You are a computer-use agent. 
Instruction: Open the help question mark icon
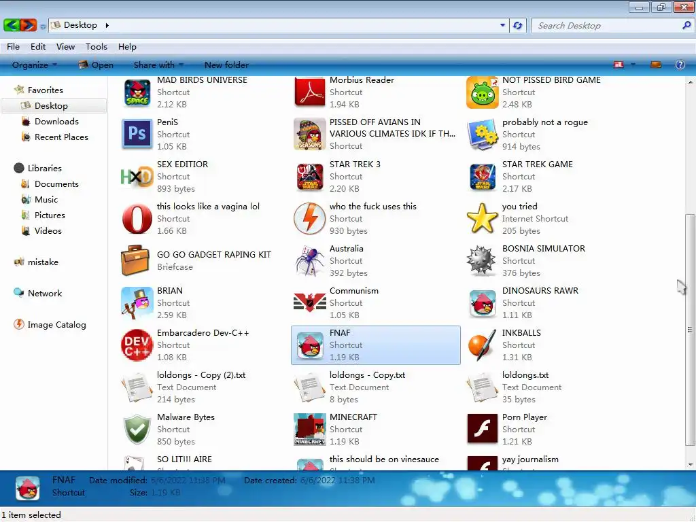pyautogui.click(x=680, y=65)
